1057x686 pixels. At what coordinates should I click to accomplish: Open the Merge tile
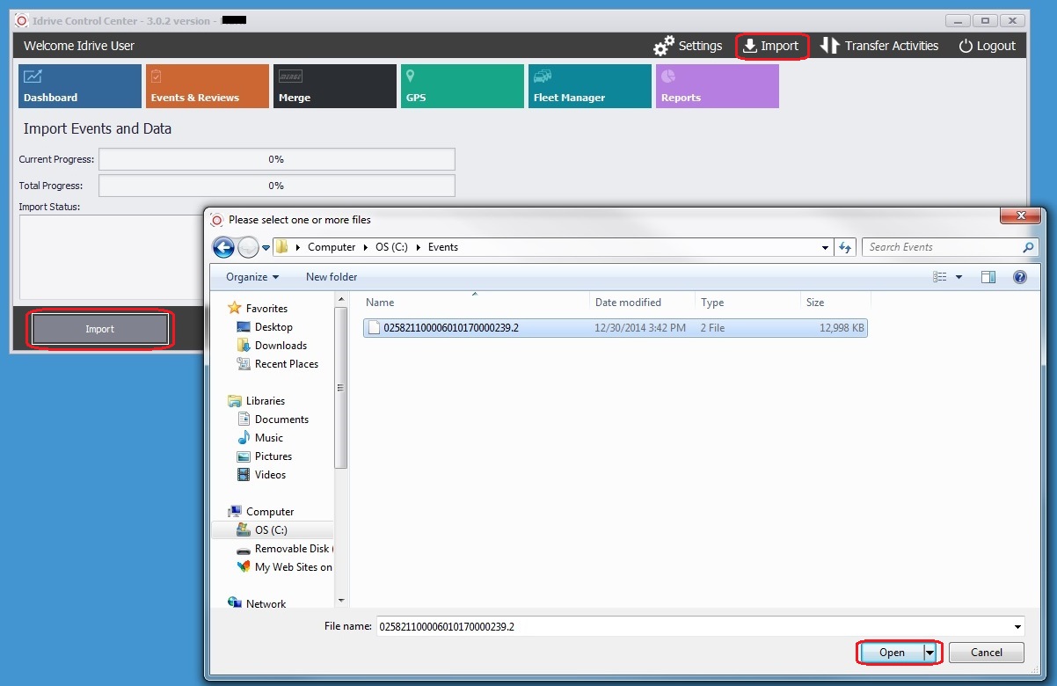[335, 86]
